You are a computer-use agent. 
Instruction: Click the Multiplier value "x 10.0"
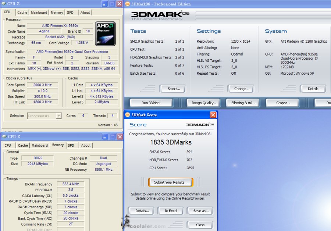tap(42, 91)
